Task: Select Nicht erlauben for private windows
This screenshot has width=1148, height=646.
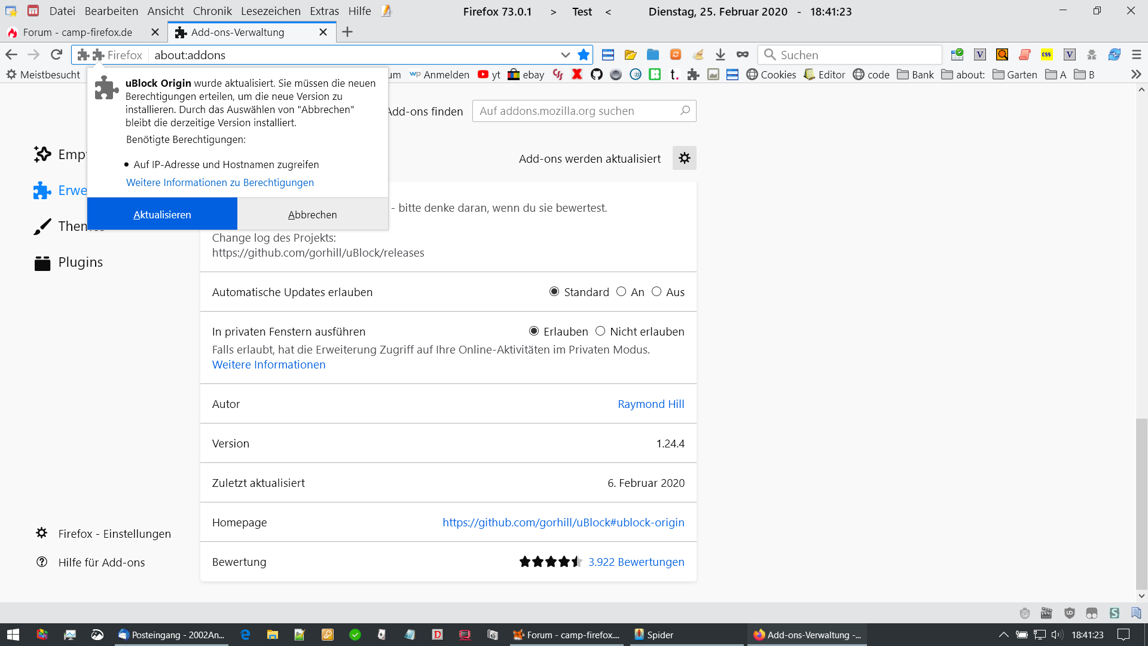Action: (x=600, y=331)
